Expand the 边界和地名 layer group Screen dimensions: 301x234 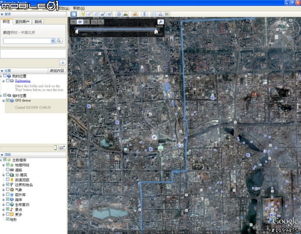(3, 185)
